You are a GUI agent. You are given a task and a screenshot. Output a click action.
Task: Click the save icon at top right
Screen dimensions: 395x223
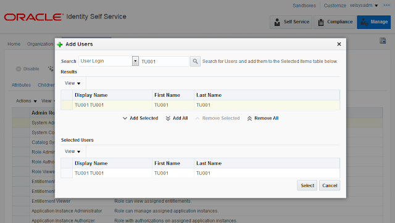click(383, 41)
